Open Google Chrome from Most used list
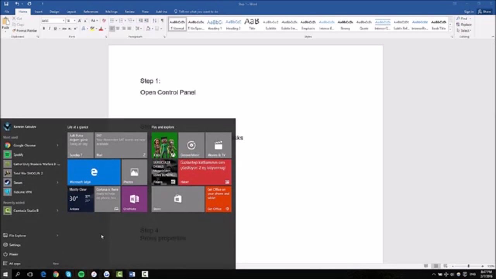The width and height of the screenshot is (496, 279). pos(31,145)
